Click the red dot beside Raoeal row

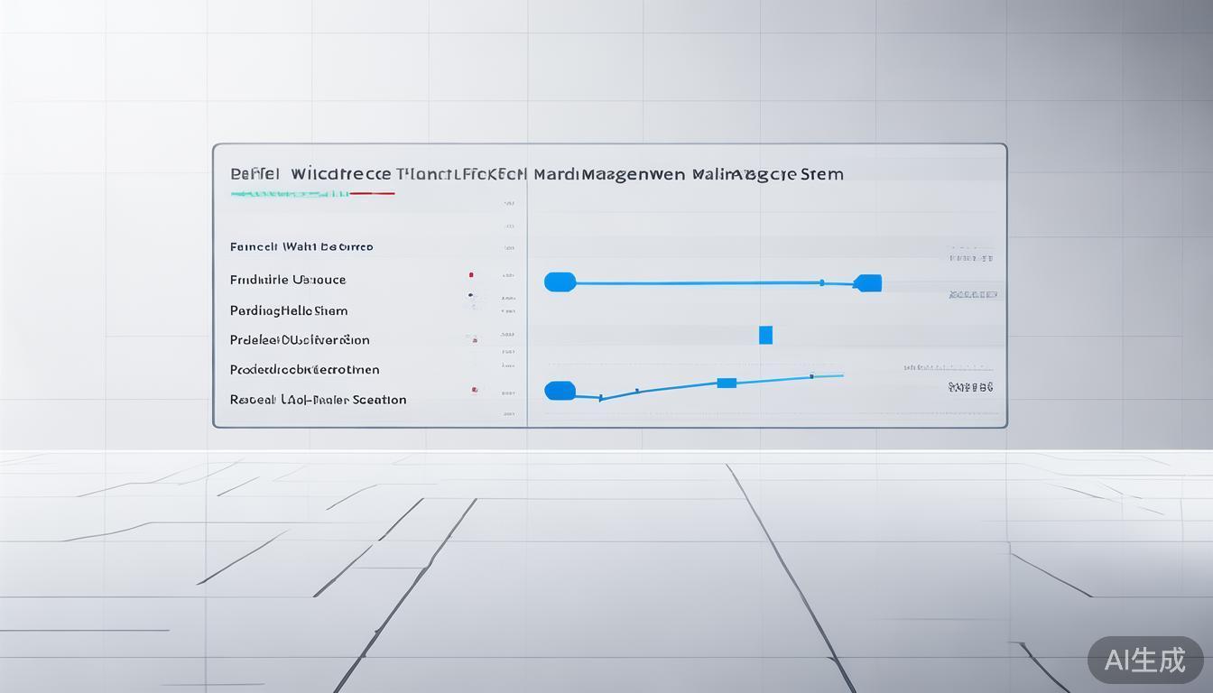click(x=474, y=391)
